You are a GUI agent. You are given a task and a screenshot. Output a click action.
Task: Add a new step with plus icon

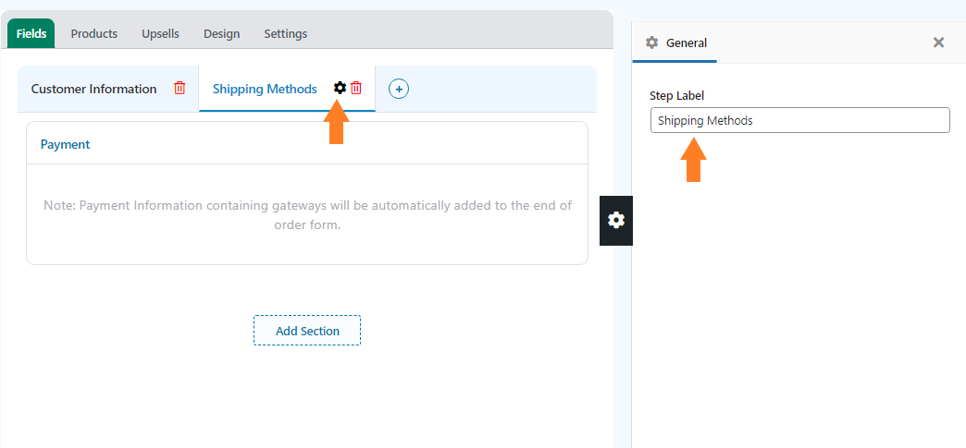(399, 89)
